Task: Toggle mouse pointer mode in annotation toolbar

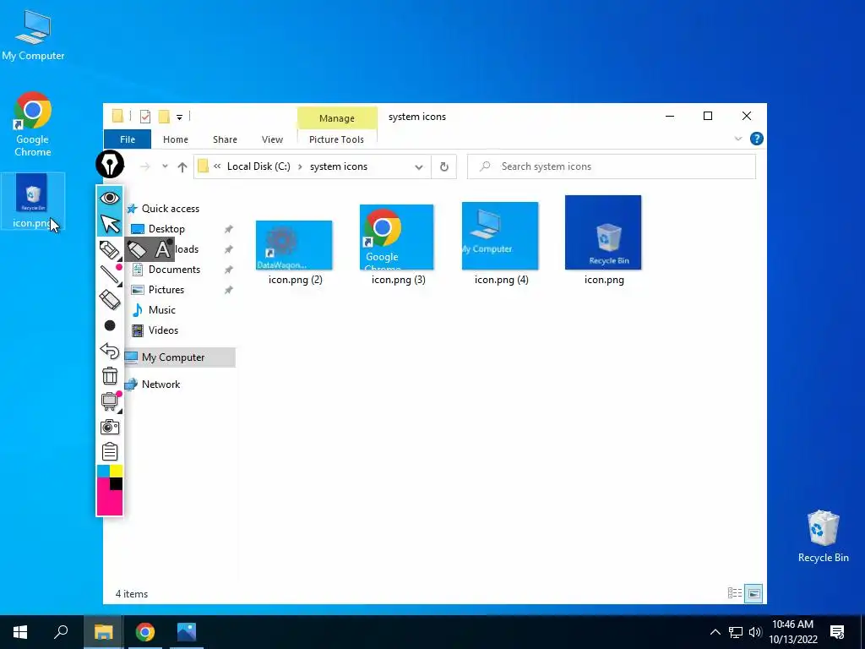Action: (110, 223)
